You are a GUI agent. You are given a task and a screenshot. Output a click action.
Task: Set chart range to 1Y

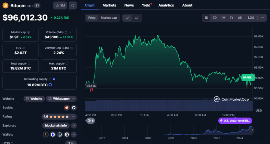pyautogui.click(x=232, y=18)
